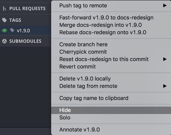Select Fast-forward v1.9.0 to docs-redesign
The width and height of the screenshot is (171, 135).
(x=106, y=17)
